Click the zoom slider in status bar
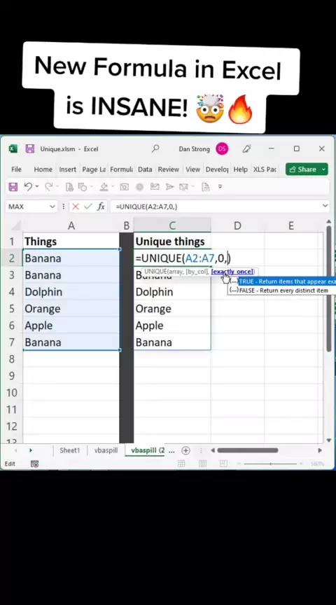This screenshot has width=336, height=605. click(271, 464)
